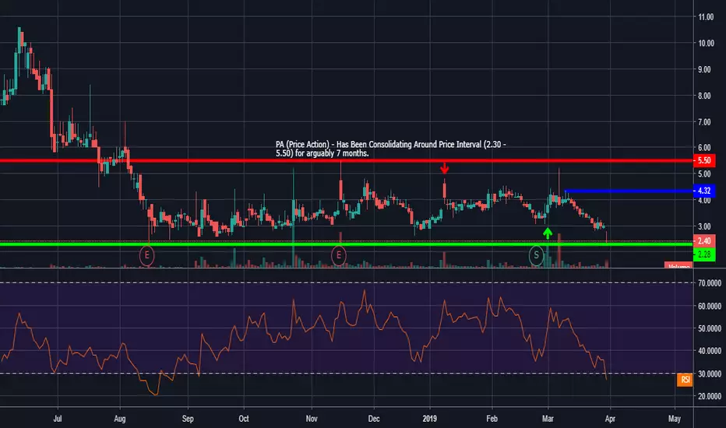Click the orange RSI indicator label

pos(685,380)
